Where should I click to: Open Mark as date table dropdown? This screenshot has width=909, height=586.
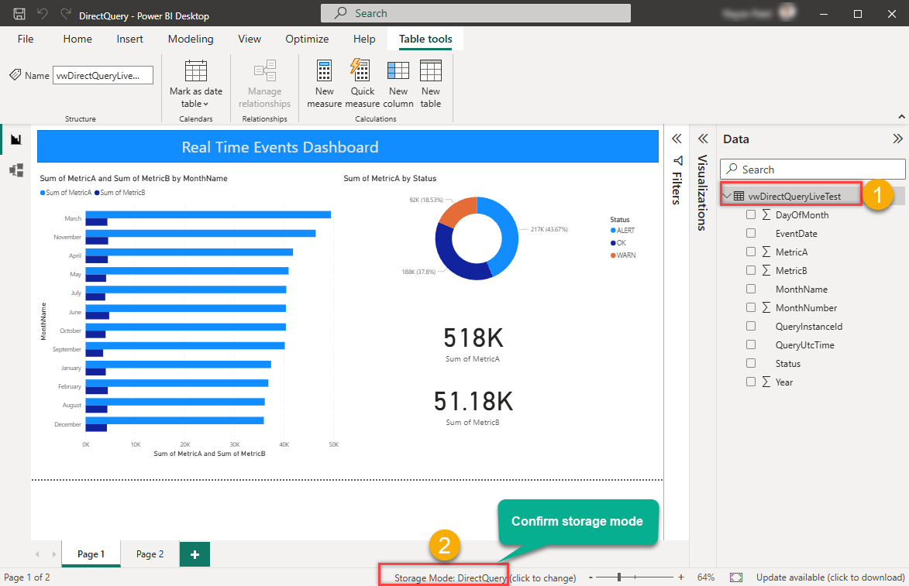tap(195, 104)
